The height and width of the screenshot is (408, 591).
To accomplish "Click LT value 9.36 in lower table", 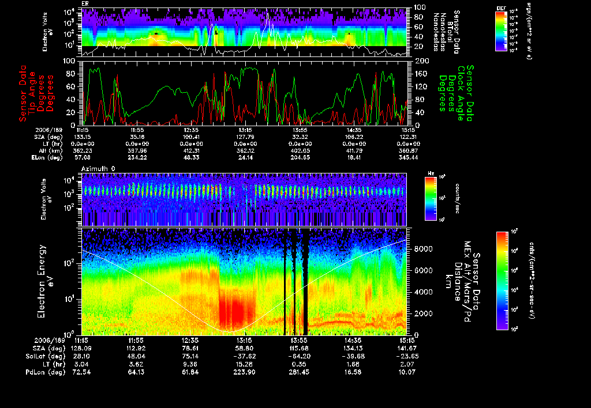I will point(190,364).
